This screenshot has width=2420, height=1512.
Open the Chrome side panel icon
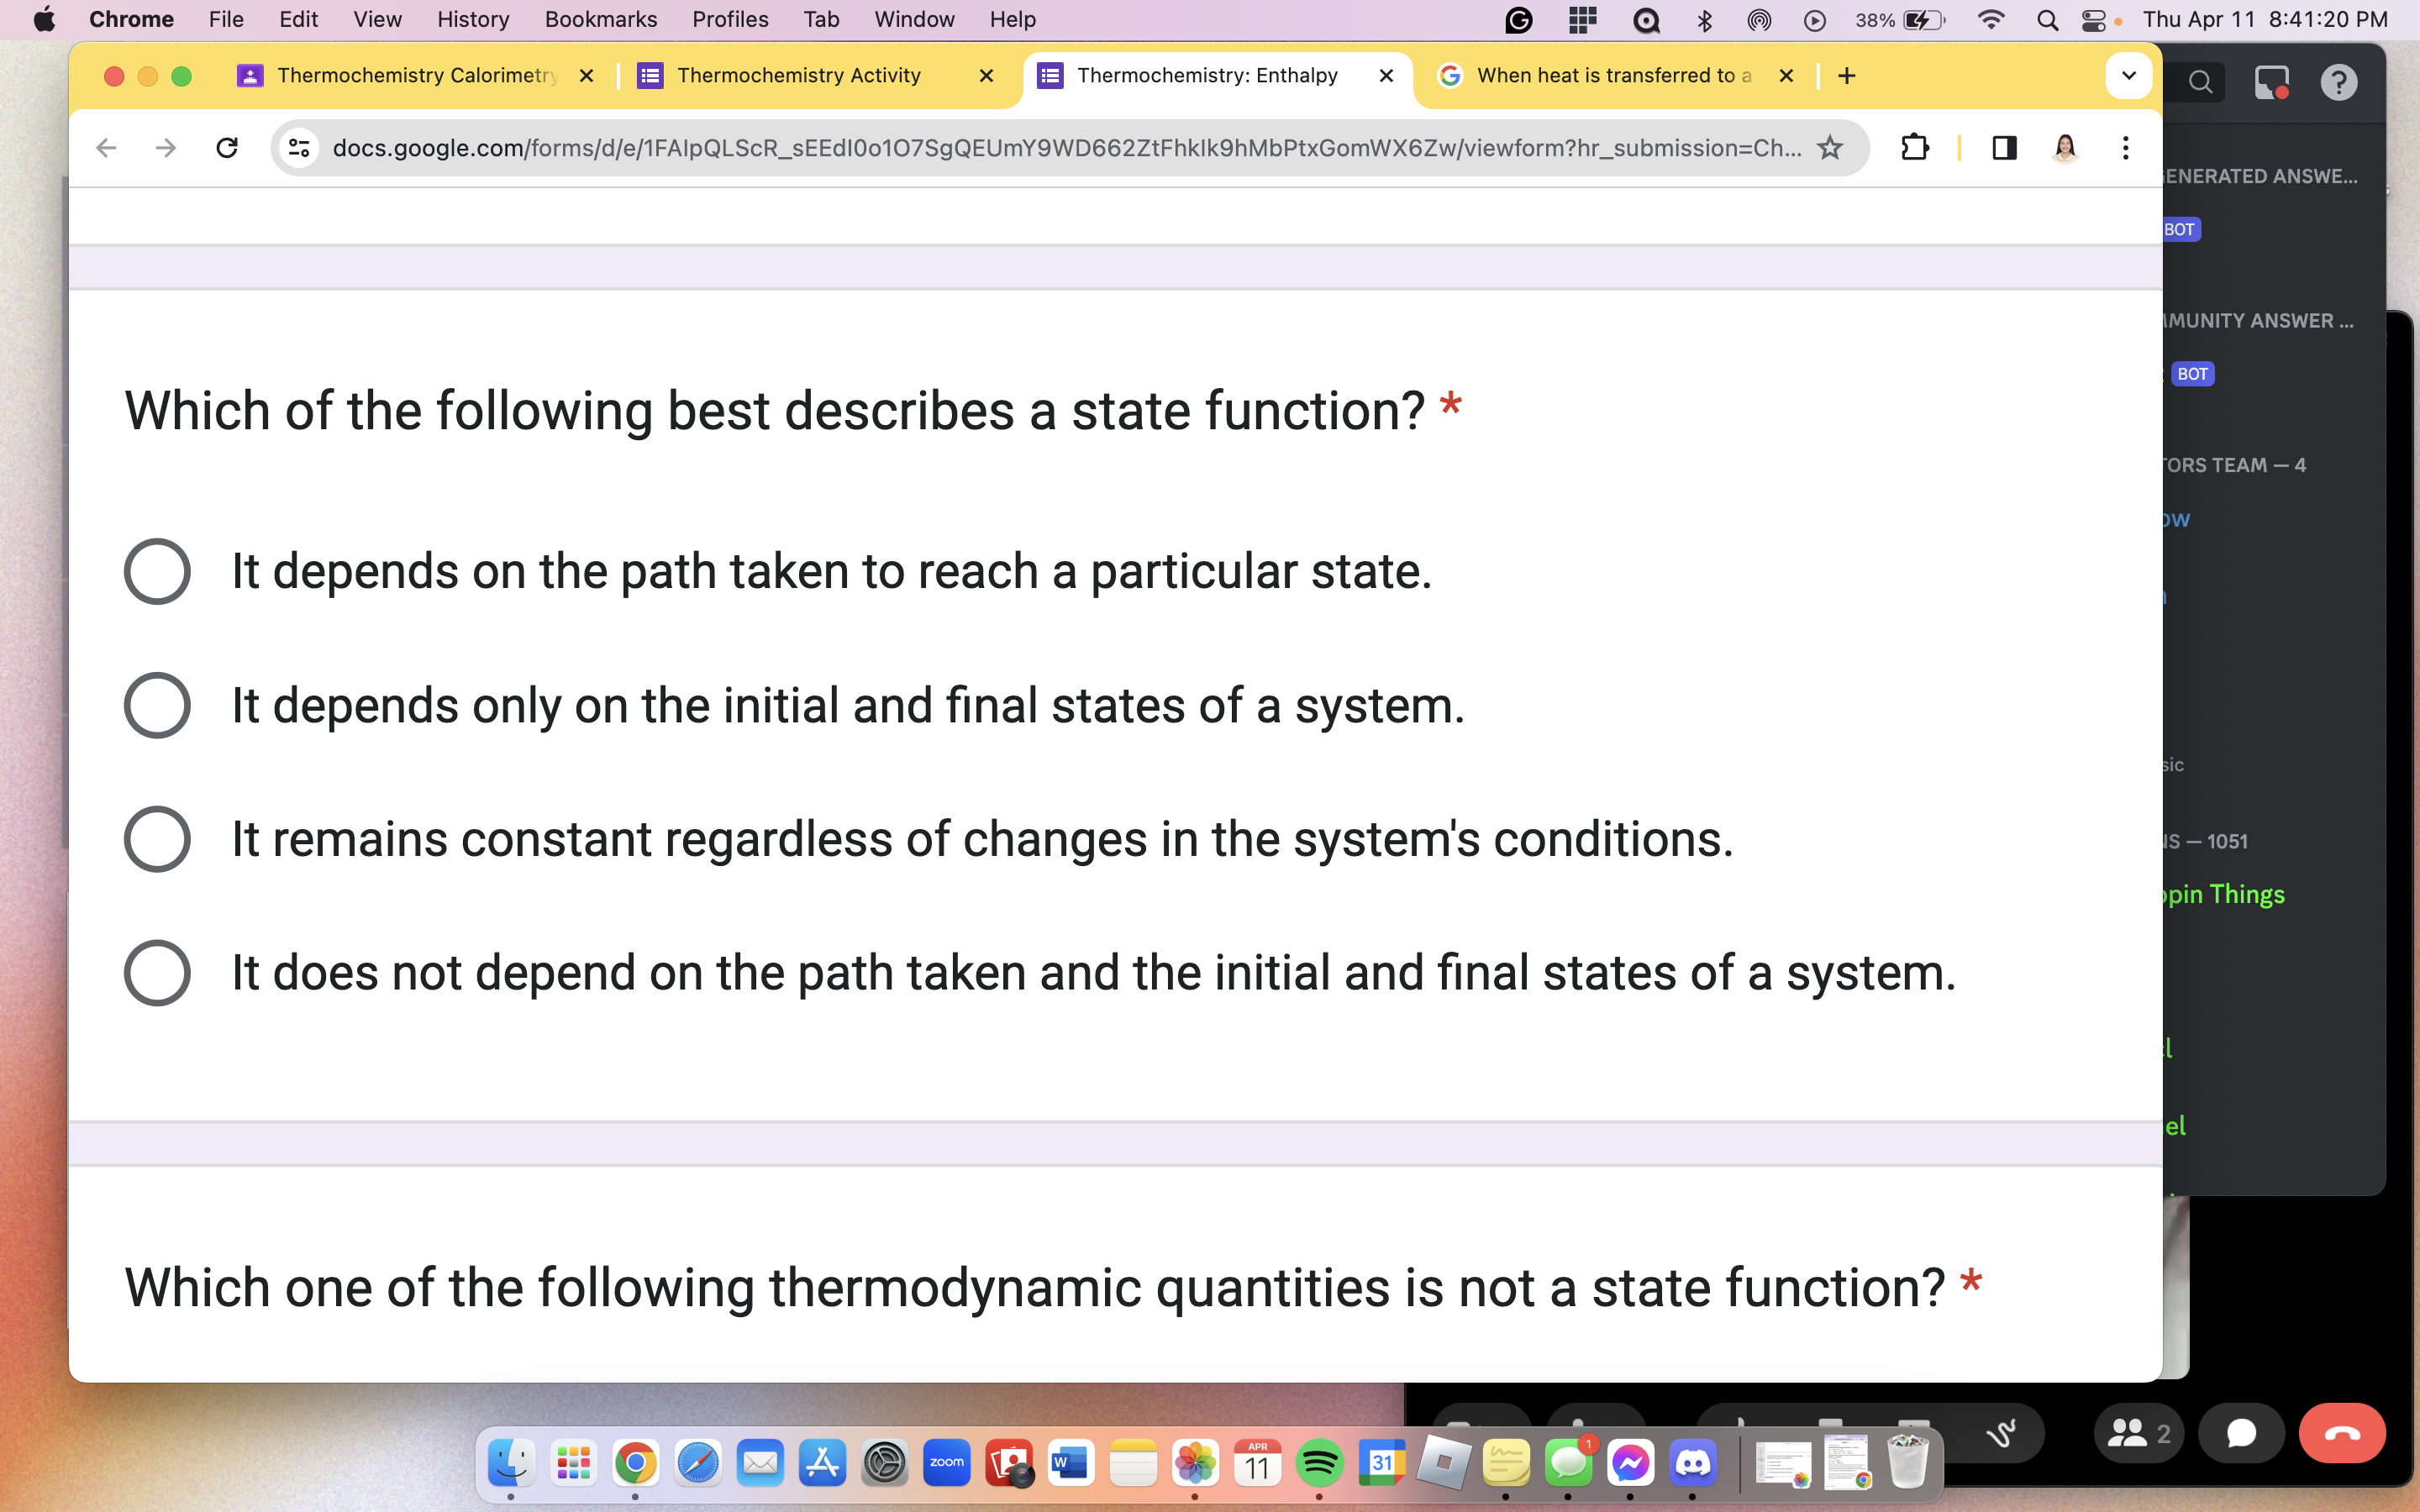click(x=2004, y=147)
